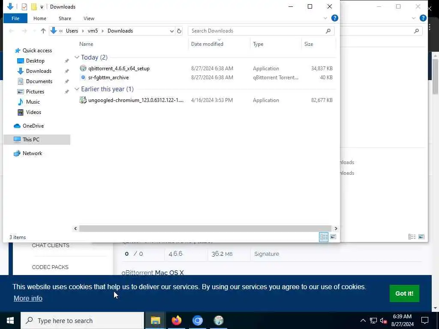Image resolution: width=439 pixels, height=329 pixels.
Task: Click the Forward navigation arrow
Action: (24, 31)
